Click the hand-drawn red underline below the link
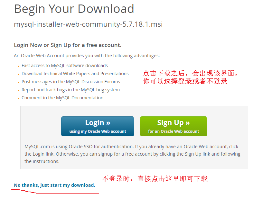 55,191
